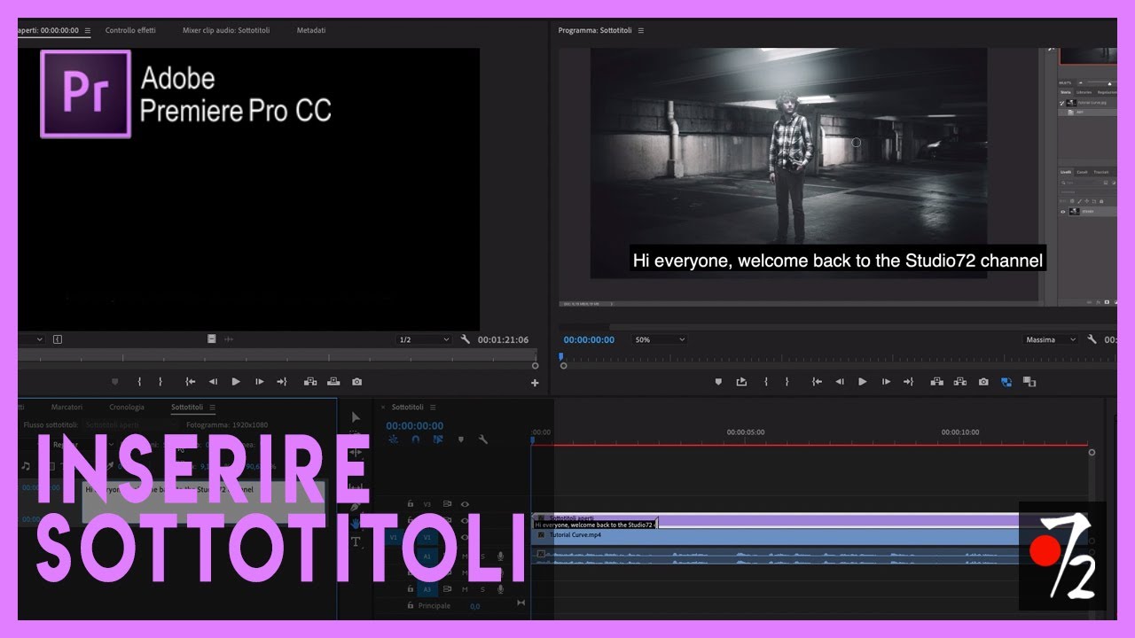Step back one frame in Program monitor
Screen dimensions: 1135x638
point(840,382)
